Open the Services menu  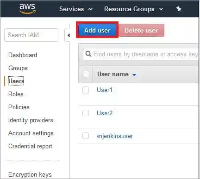coord(76,9)
